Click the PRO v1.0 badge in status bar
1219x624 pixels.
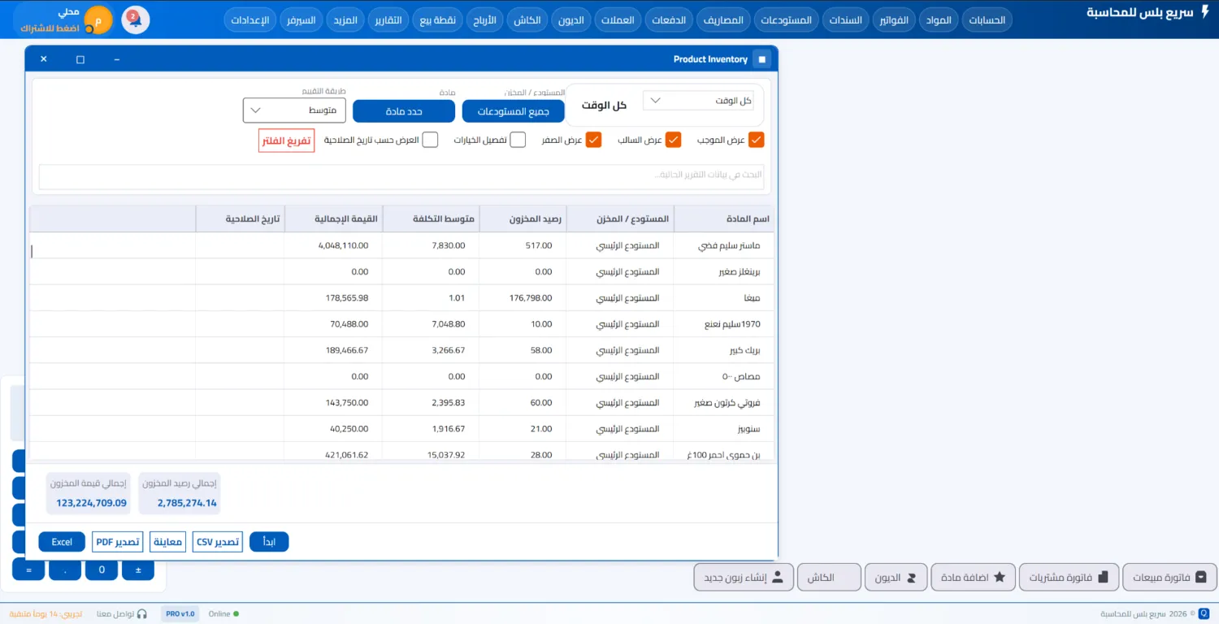coord(180,614)
